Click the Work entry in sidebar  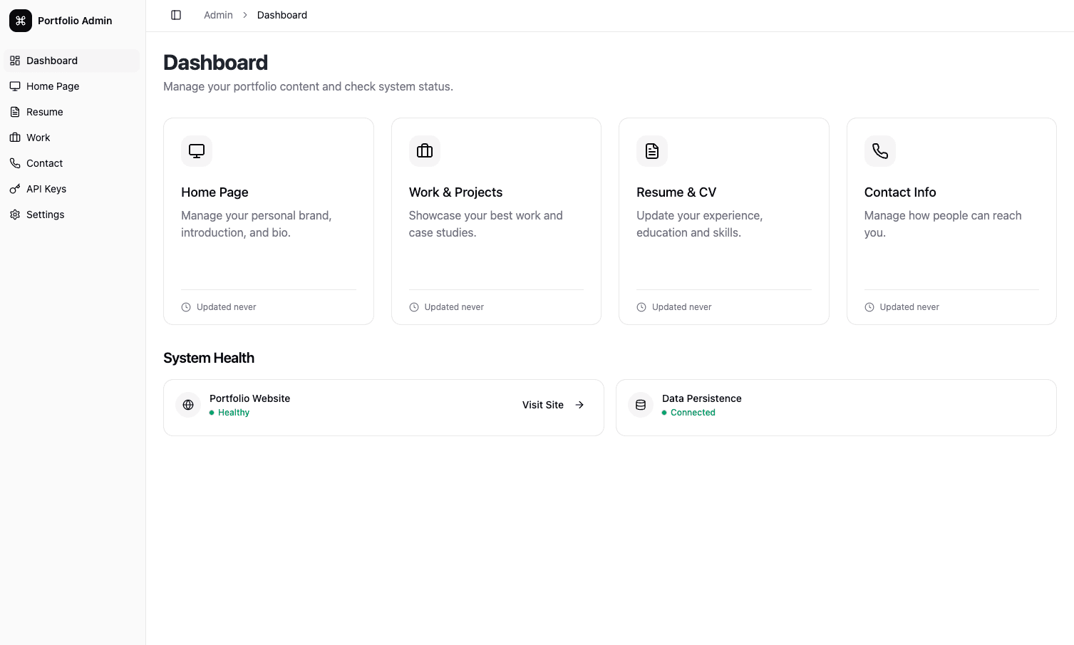pyautogui.click(x=38, y=137)
